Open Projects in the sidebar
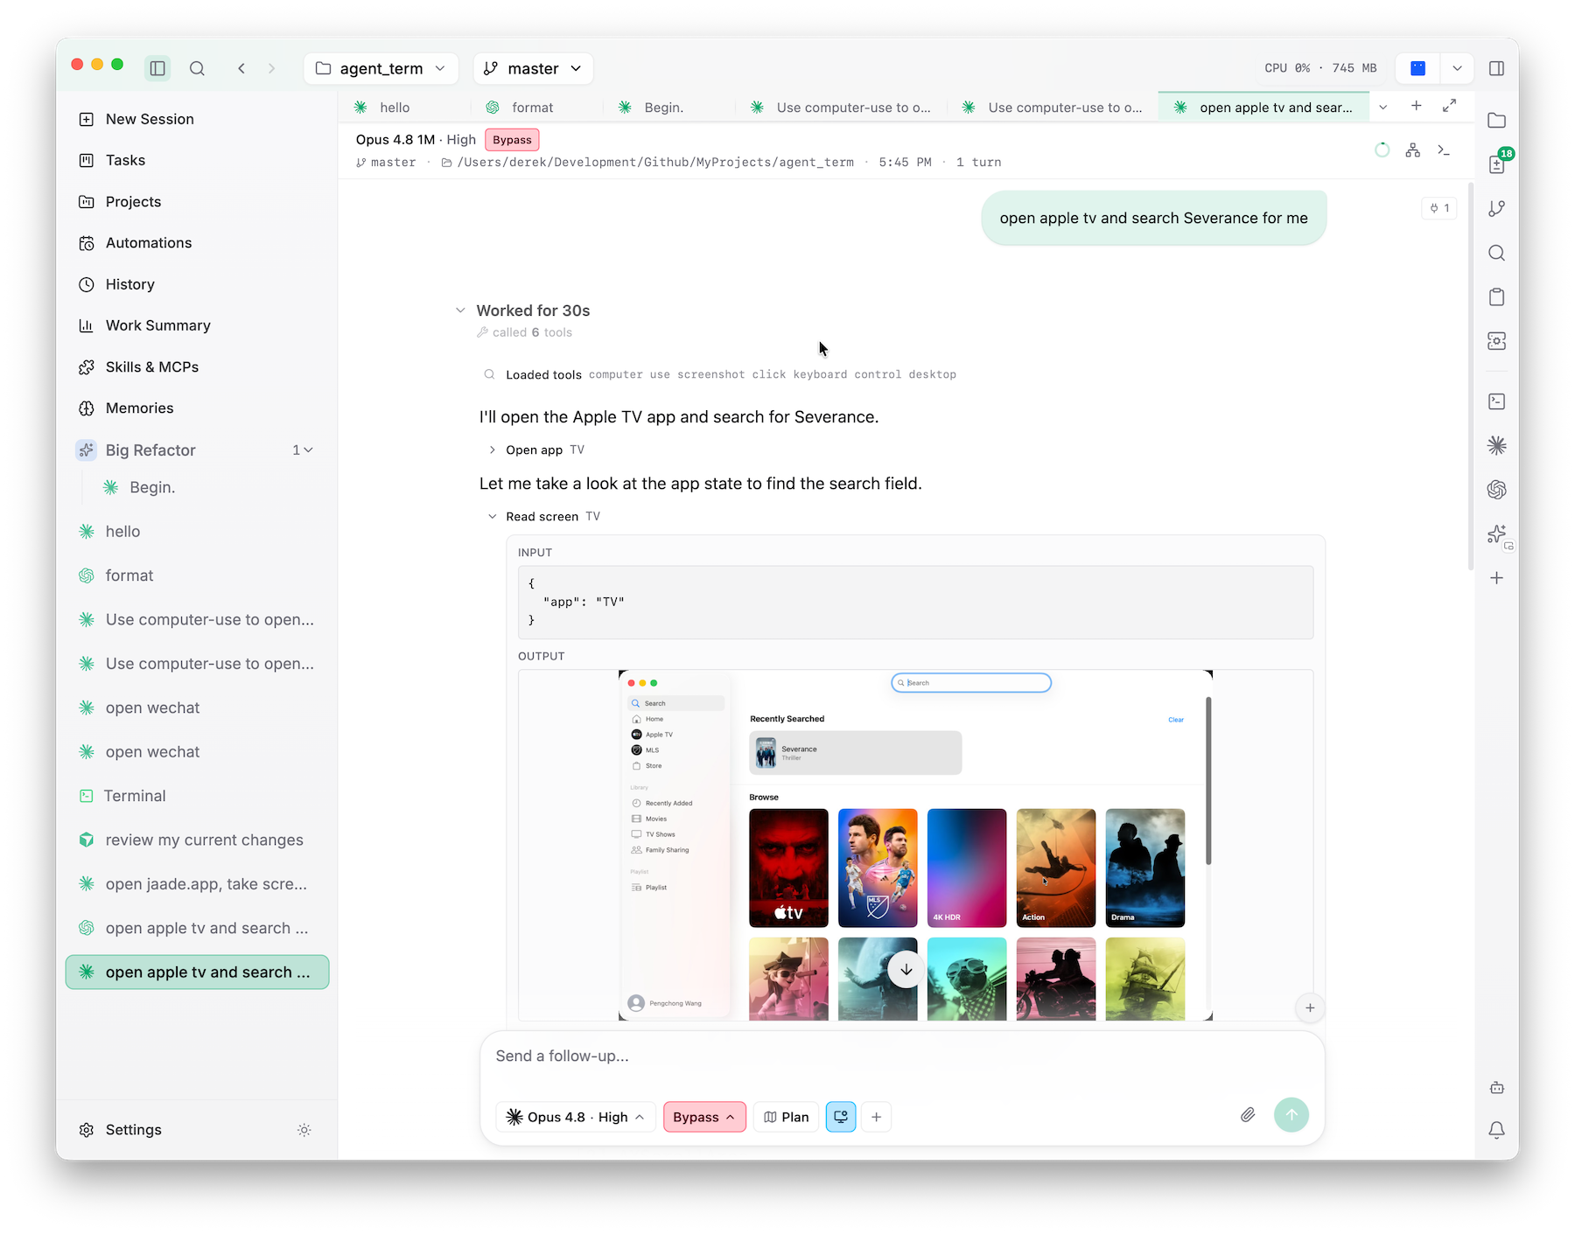 tap(197, 201)
